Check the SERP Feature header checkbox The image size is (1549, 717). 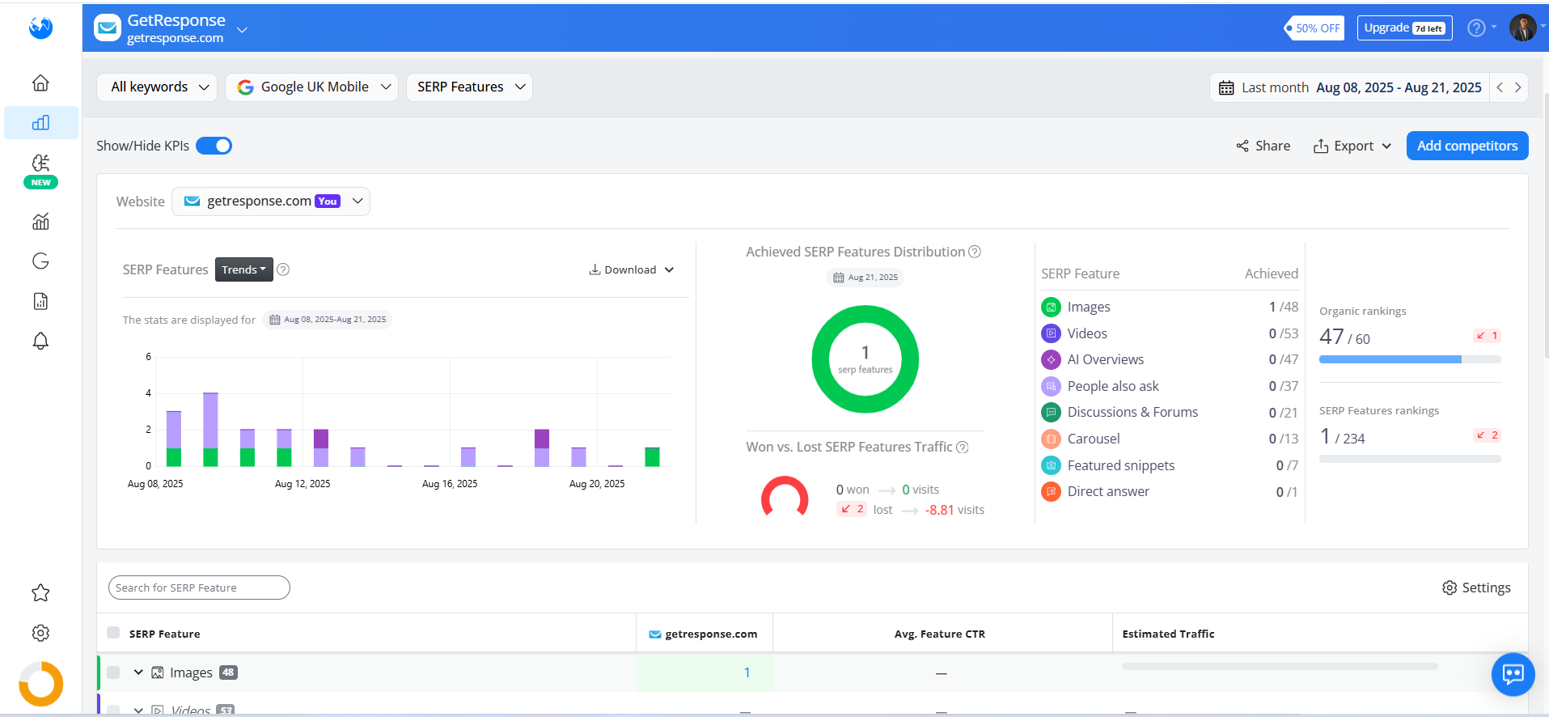113,633
